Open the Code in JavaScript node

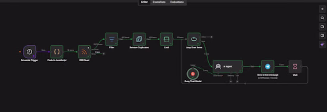(57, 52)
